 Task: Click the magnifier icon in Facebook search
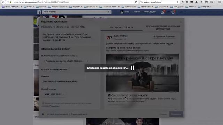tap(108, 12)
